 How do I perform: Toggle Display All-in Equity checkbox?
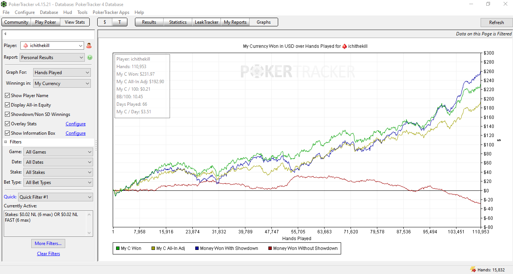[x=7, y=105]
